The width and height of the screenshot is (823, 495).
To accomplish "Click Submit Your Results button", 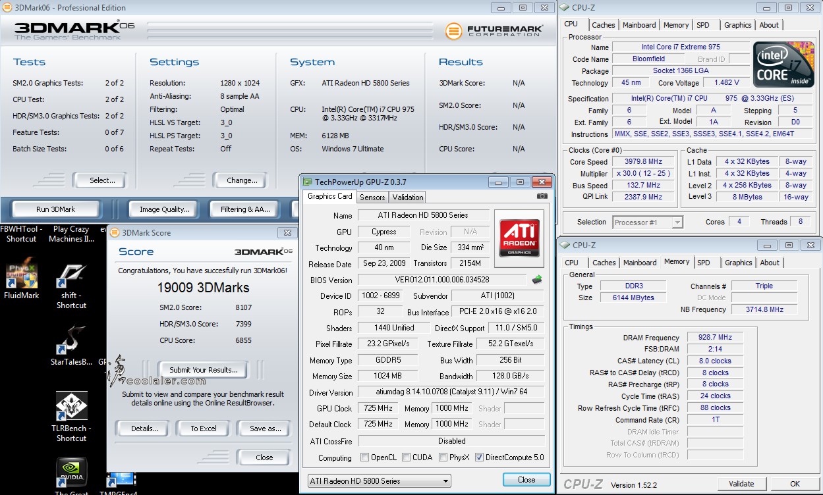I will tap(204, 370).
